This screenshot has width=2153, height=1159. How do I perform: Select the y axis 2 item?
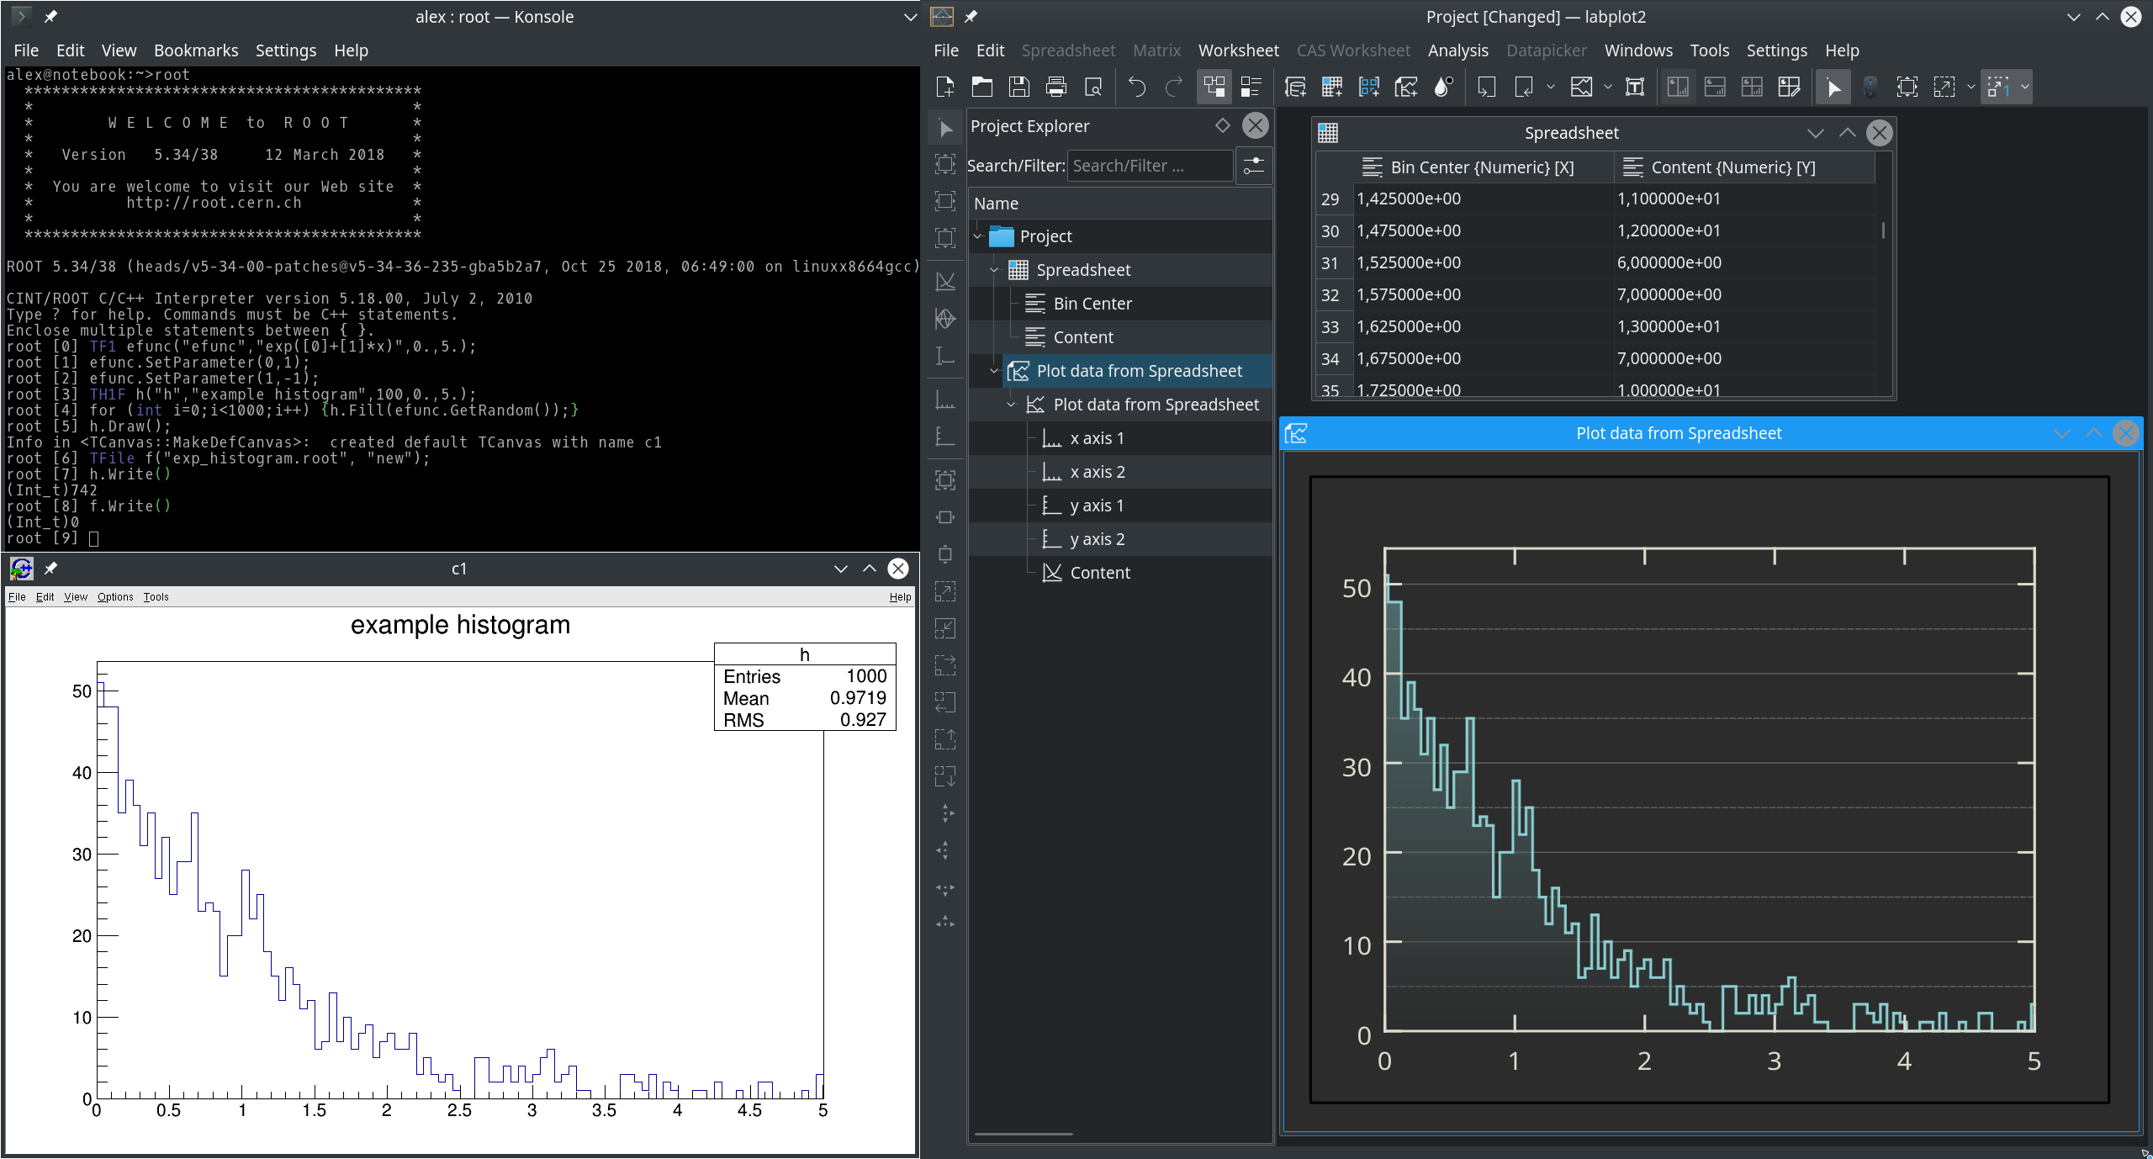click(1096, 539)
